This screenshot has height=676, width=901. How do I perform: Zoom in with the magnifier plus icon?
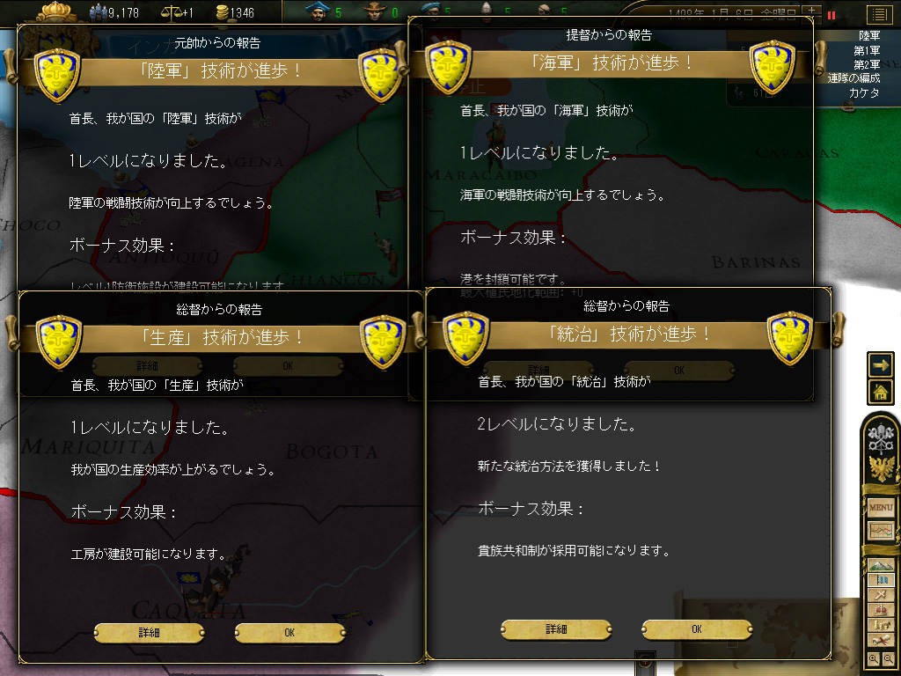(x=874, y=659)
